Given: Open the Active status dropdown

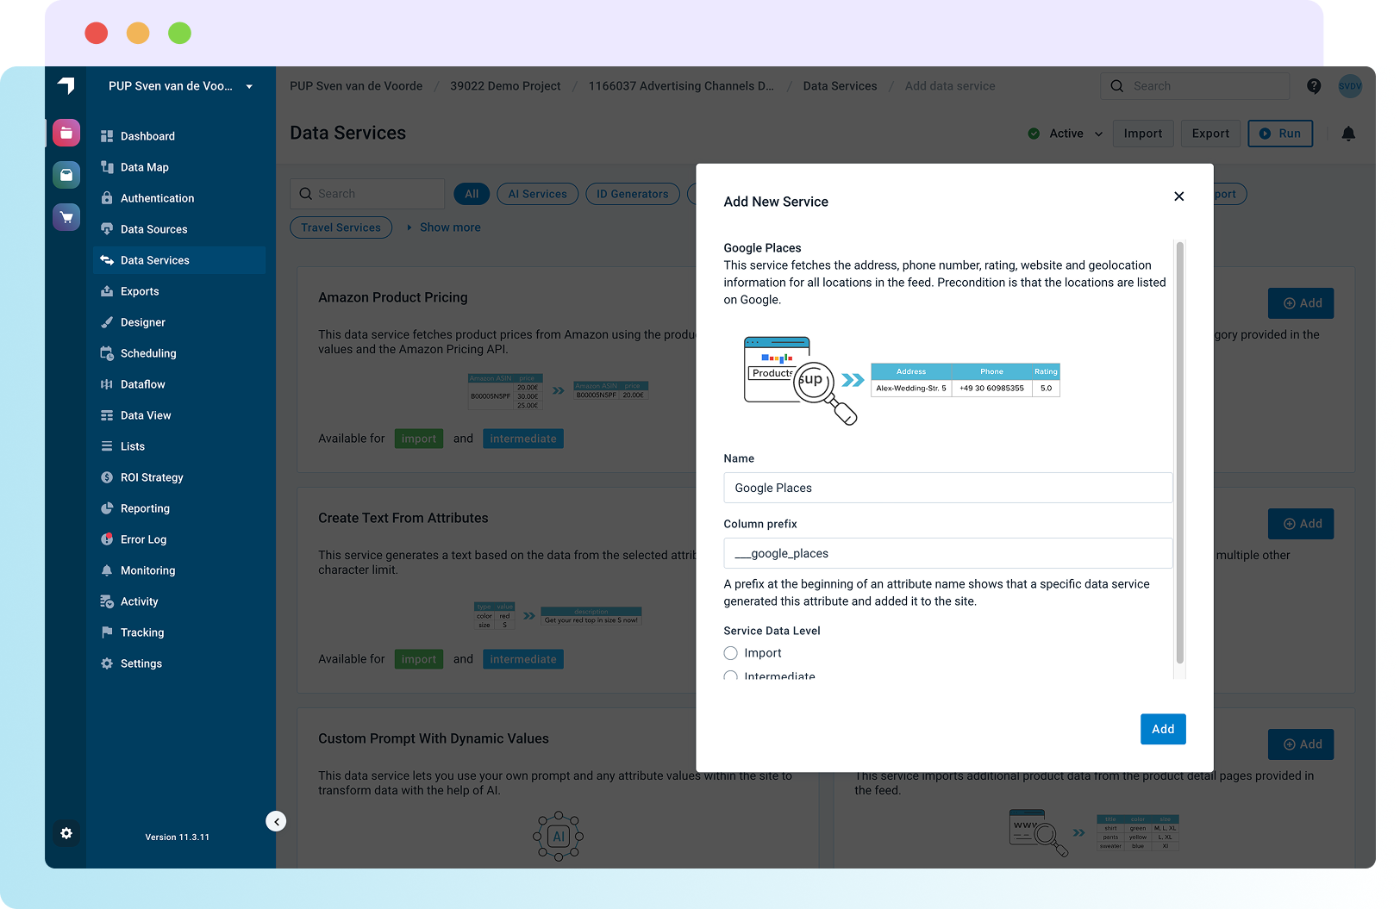Looking at the screenshot, I should point(1066,134).
